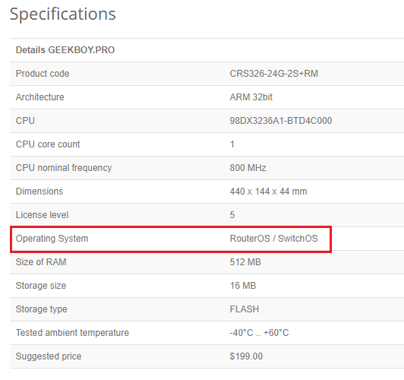Select the Details GEEKBOY.PRO header row
The image size is (404, 380).
[207, 50]
